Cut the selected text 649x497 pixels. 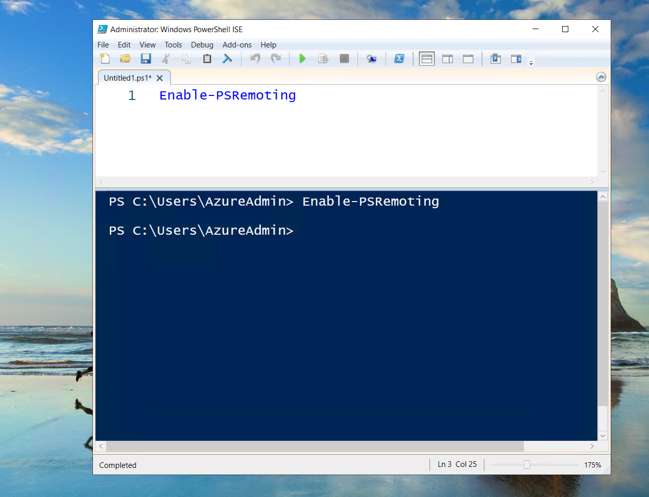pyautogui.click(x=166, y=59)
